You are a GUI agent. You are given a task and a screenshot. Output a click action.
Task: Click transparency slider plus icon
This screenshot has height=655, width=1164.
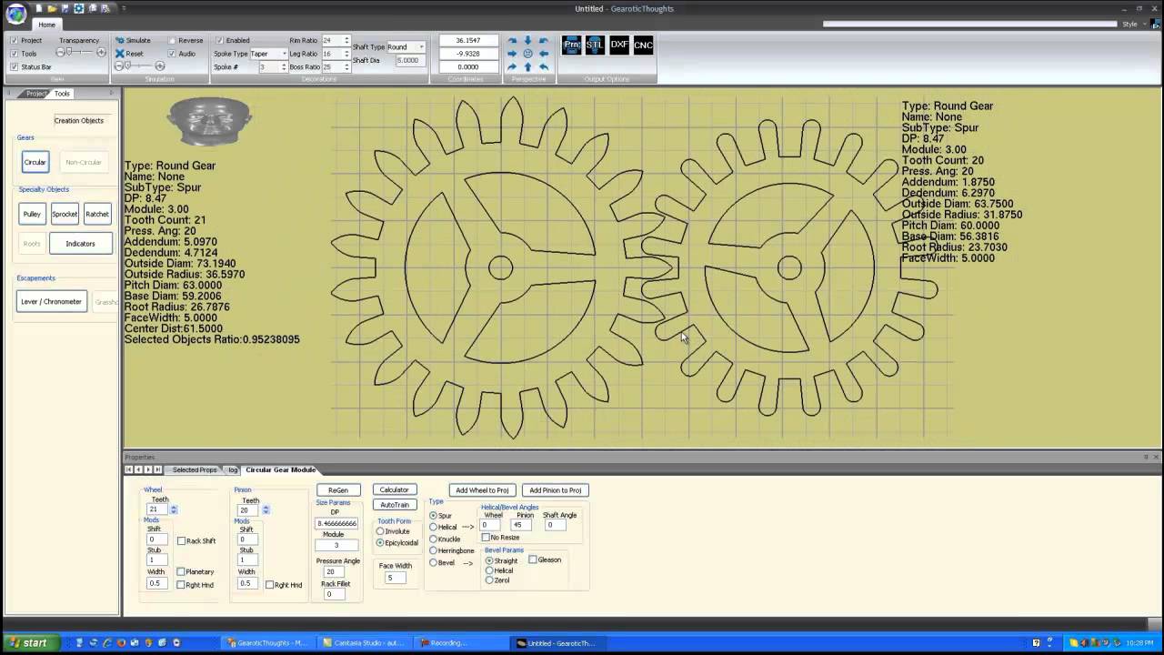[x=101, y=53]
